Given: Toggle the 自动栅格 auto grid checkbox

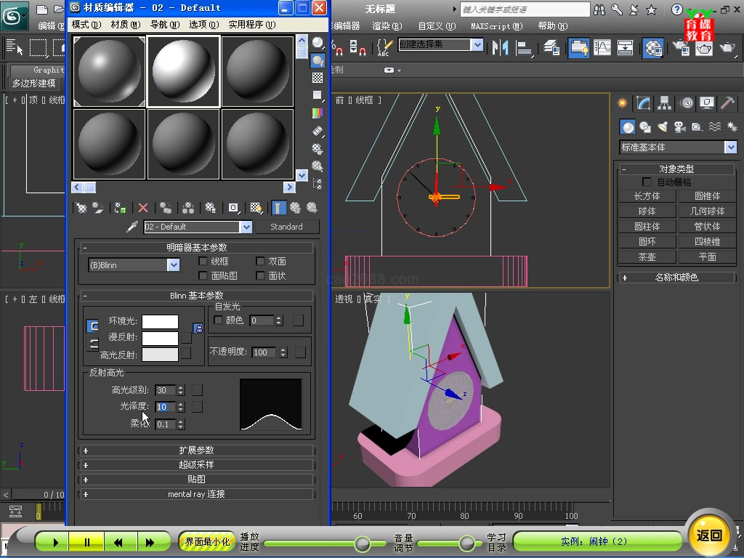Looking at the screenshot, I should tap(647, 182).
